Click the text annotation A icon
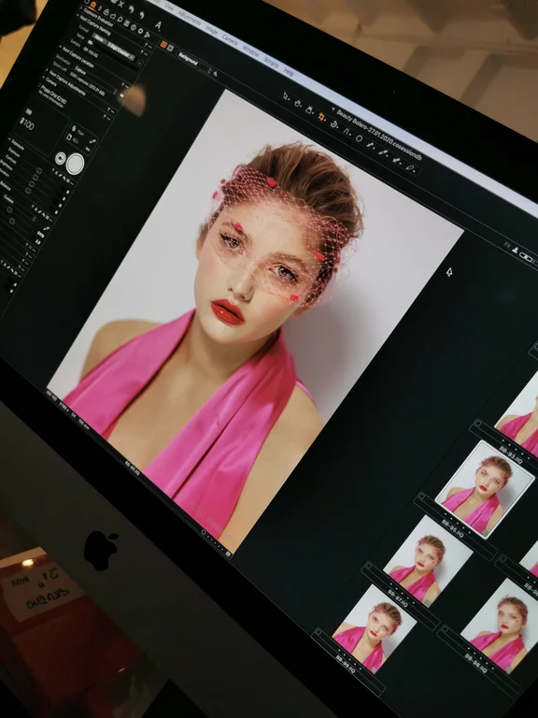 [158, 24]
